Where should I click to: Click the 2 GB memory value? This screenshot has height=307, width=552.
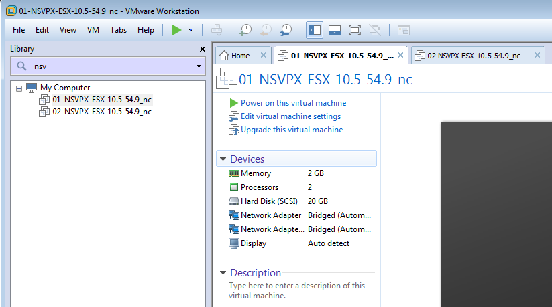click(x=315, y=173)
